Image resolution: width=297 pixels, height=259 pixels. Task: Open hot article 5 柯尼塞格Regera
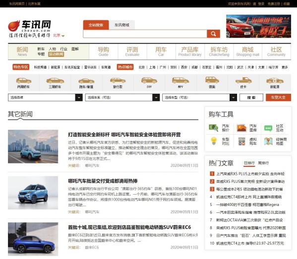(x=247, y=205)
